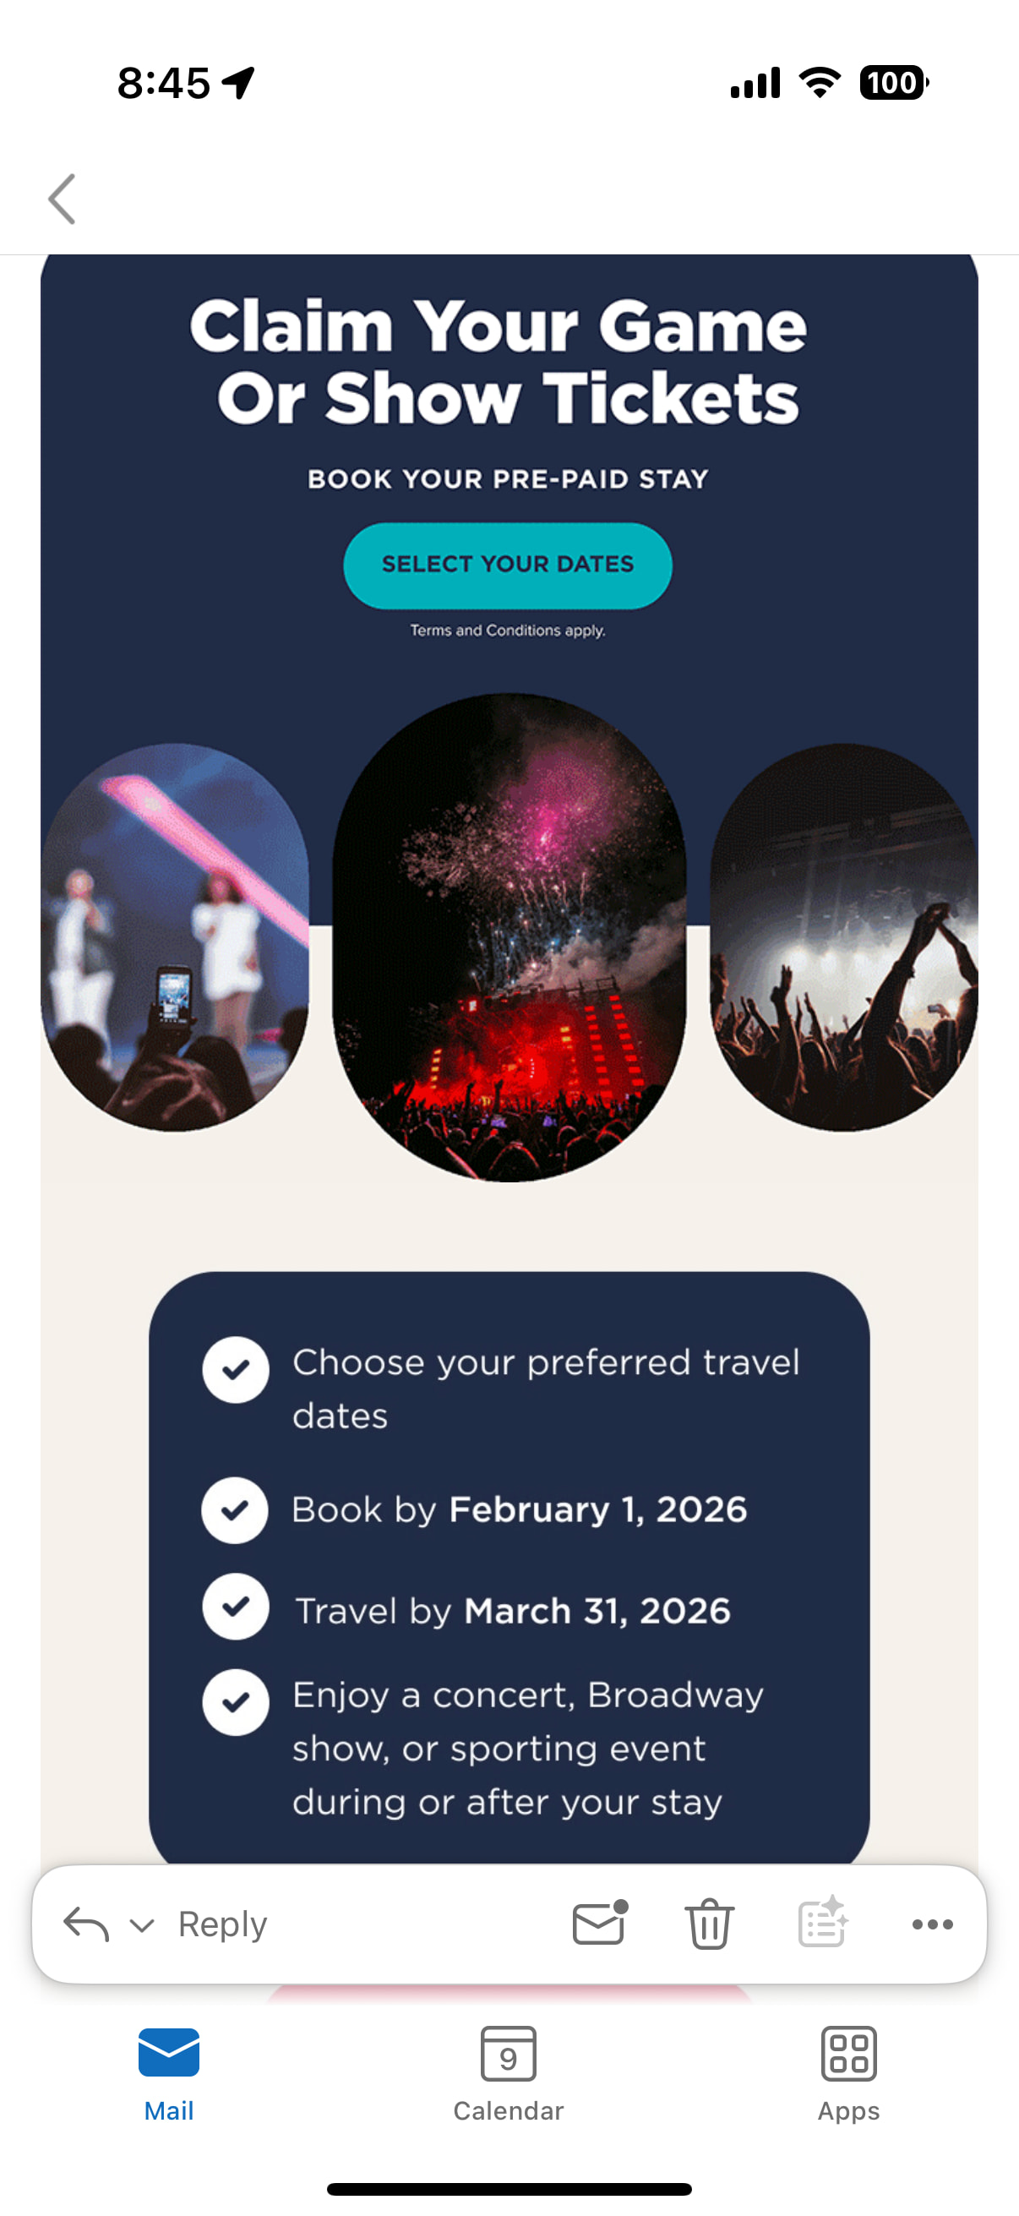Tap the reply arrow icon
Image resolution: width=1019 pixels, height=2216 pixels.
point(86,1924)
